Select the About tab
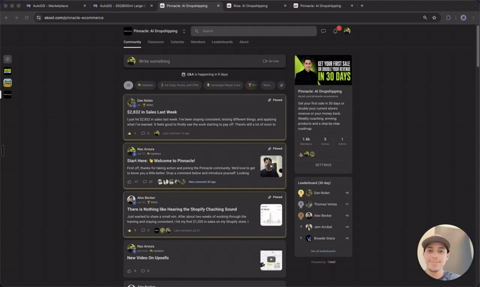Image resolution: width=480 pixels, height=287 pixels. tap(244, 42)
